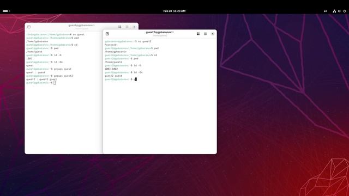Click the 'guest : guest' output line
Viewport: 349px width, 196px height.
pyautogui.click(x=35, y=72)
